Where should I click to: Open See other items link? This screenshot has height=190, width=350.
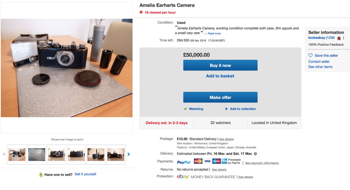pyautogui.click(x=320, y=67)
